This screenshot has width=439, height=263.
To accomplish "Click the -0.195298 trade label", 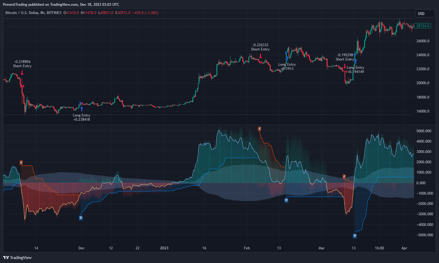I will (345, 55).
